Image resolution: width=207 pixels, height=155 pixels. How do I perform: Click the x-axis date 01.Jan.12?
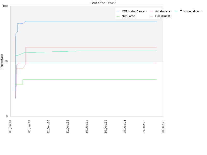(29, 126)
